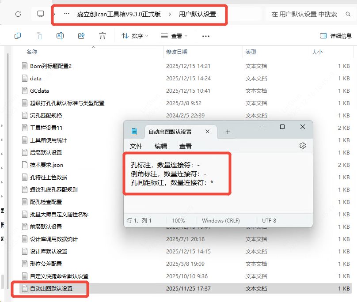This screenshot has width=357, height=302.
Task: Click the refresh icon in Explorer
Action: 18,14
